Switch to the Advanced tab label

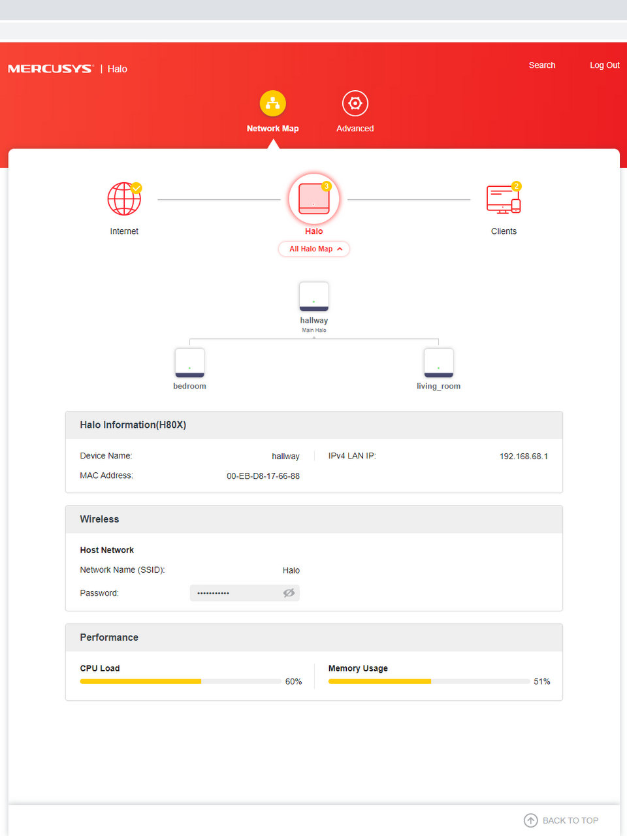click(x=355, y=129)
